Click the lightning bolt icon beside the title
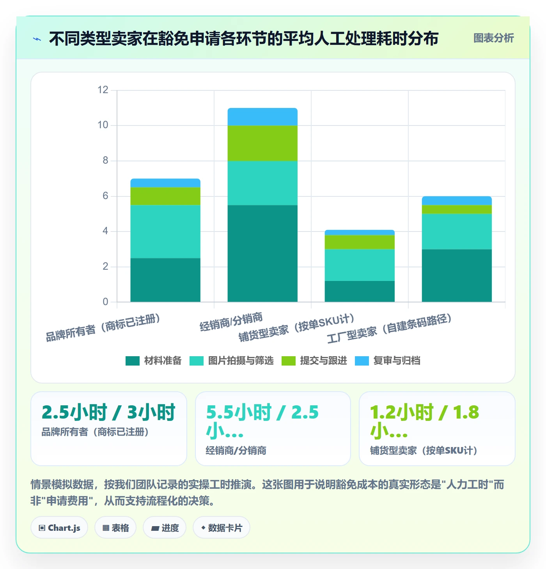This screenshot has height=569, width=546. click(x=37, y=39)
